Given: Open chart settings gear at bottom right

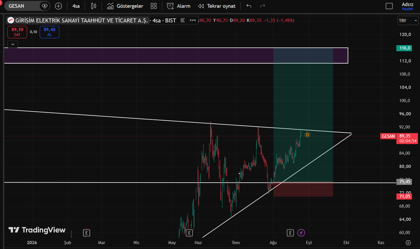Looking at the screenshot, I should point(408,242).
